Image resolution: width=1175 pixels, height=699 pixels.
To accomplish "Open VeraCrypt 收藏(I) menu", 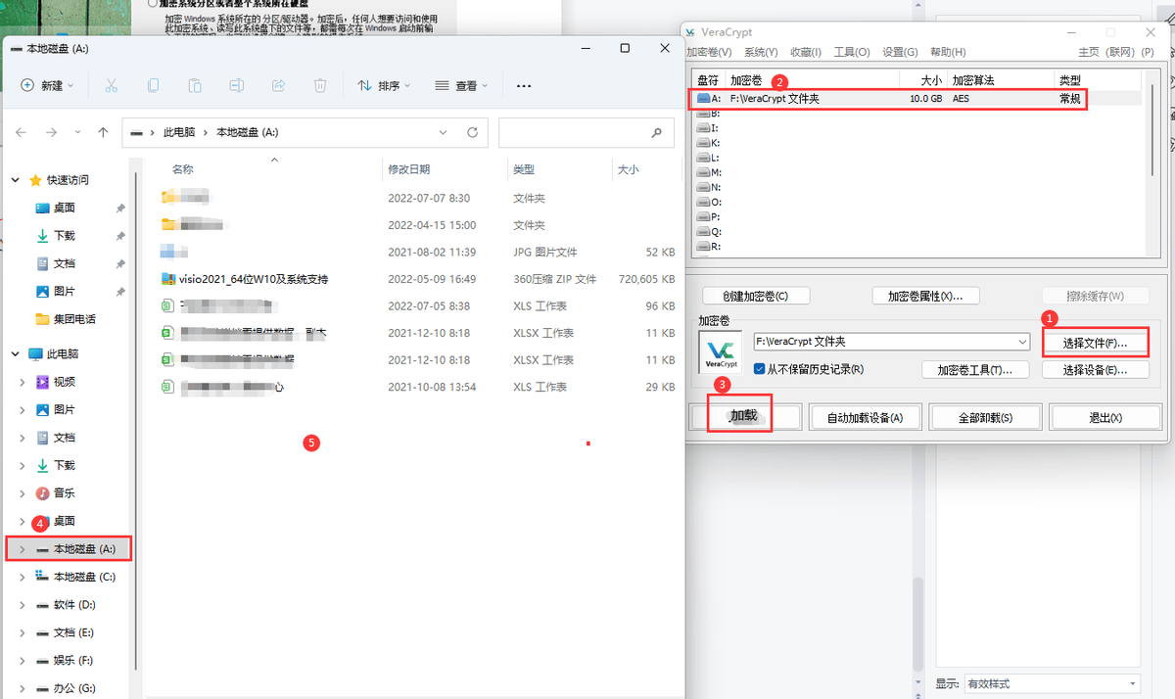I will (807, 52).
